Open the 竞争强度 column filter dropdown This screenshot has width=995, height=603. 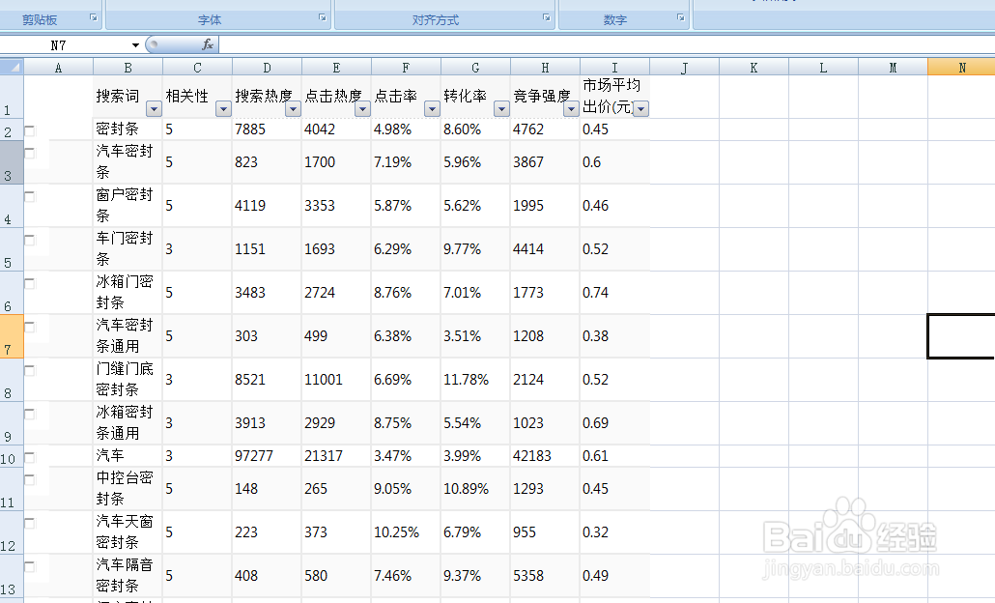[571, 109]
